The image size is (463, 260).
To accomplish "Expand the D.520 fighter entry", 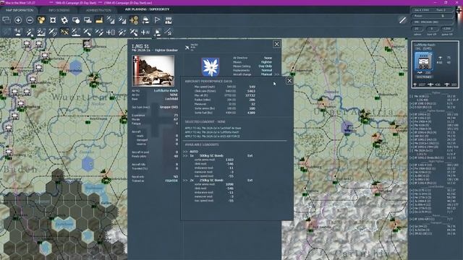I will coord(412,108).
